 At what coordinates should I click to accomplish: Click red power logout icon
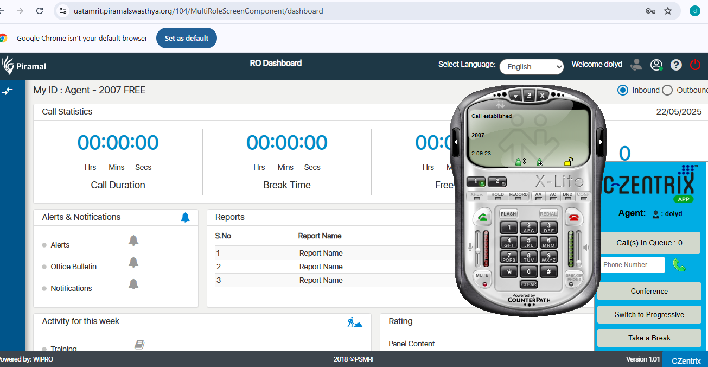click(695, 65)
